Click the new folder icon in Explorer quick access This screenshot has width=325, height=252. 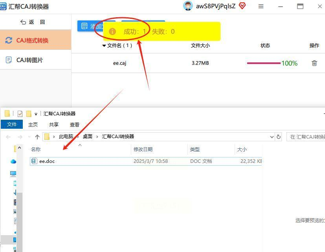[x=29, y=114]
